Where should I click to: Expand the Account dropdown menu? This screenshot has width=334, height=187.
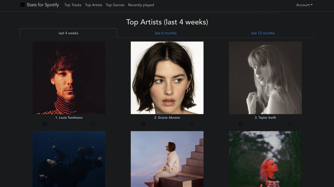coord(304,5)
